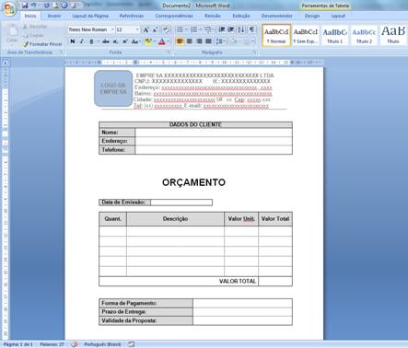The width and height of the screenshot is (408, 348).
Task: Increase paragraph indent
Action: (231, 29)
